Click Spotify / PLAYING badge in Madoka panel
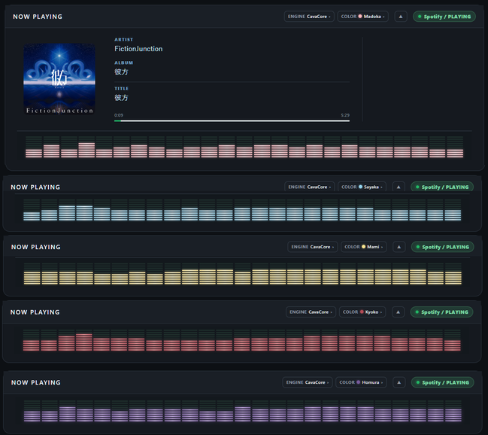The image size is (488, 435). [x=444, y=17]
